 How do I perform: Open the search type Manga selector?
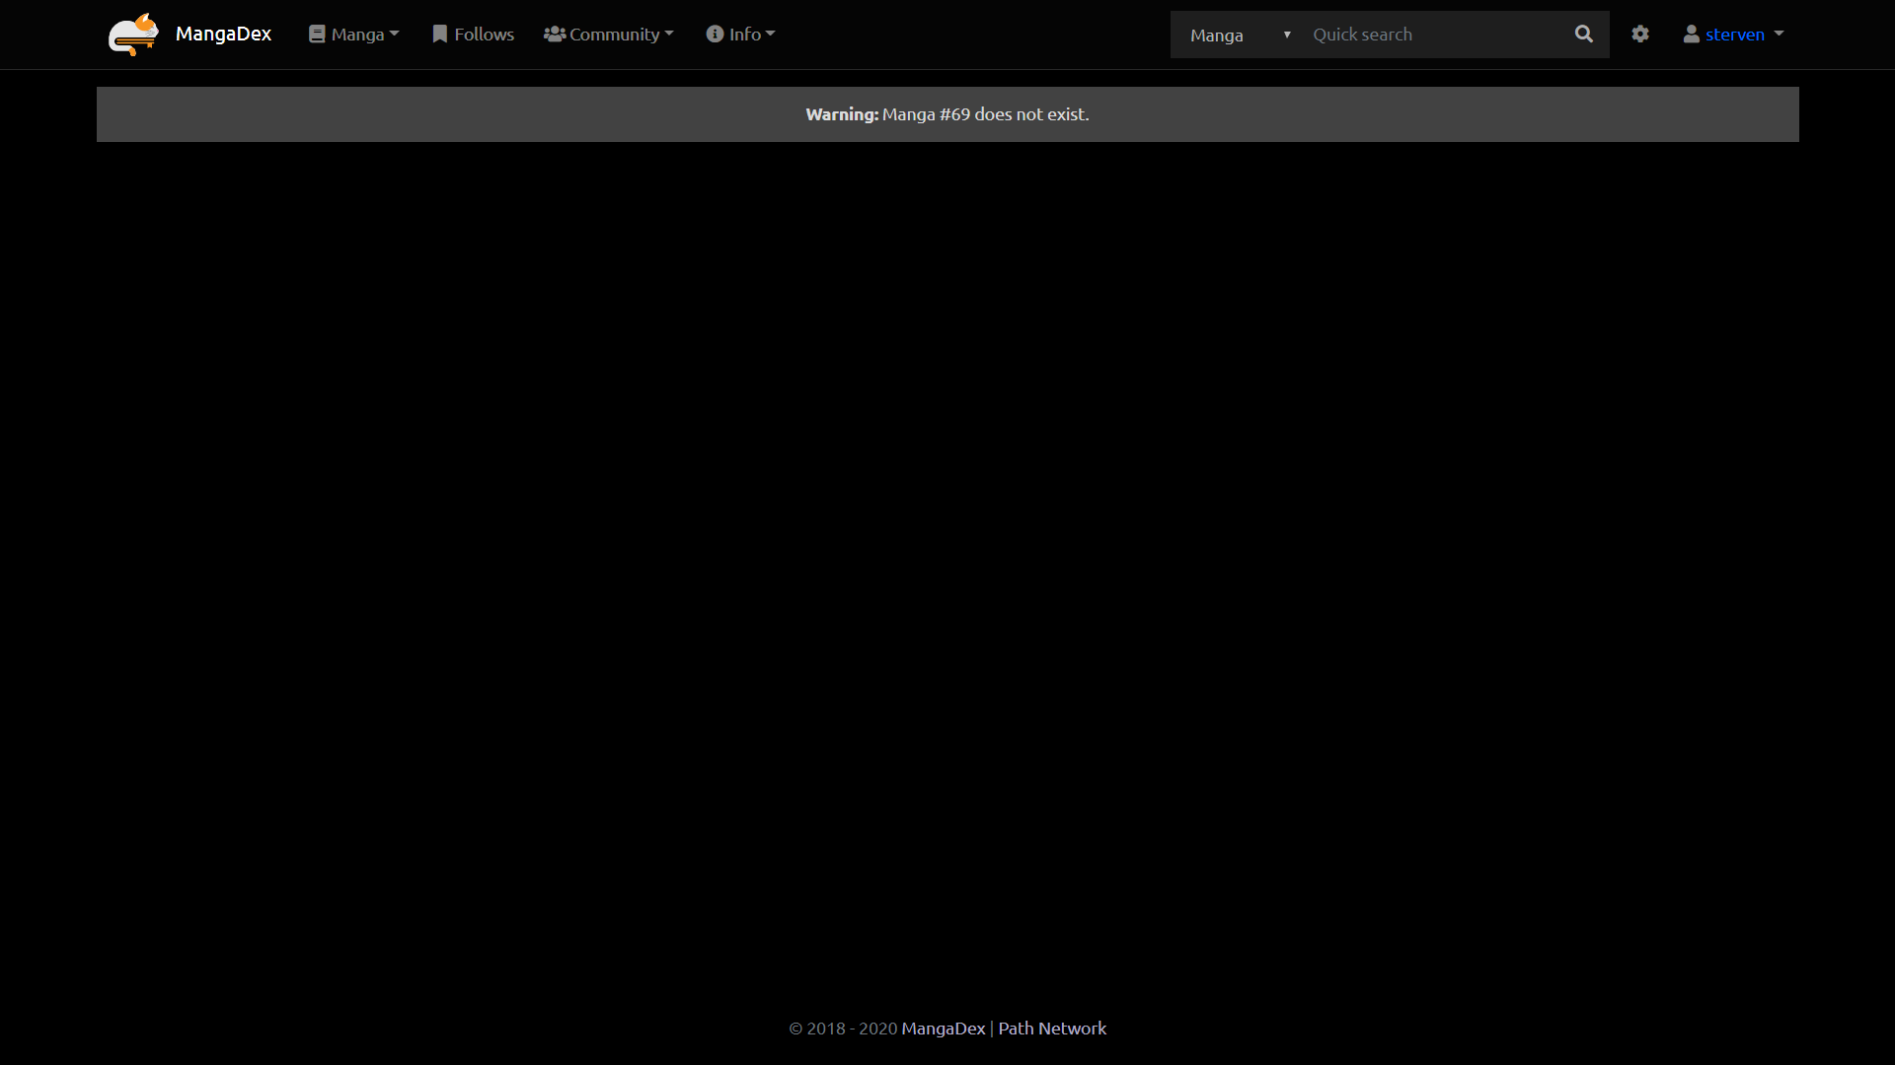click(1239, 35)
